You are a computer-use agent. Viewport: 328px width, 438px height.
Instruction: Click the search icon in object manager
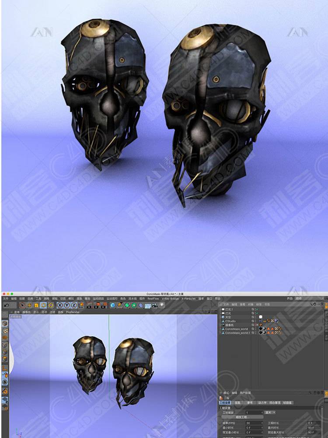click(x=311, y=304)
